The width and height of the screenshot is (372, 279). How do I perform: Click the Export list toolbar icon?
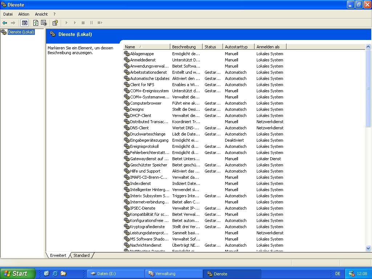(x=44, y=23)
